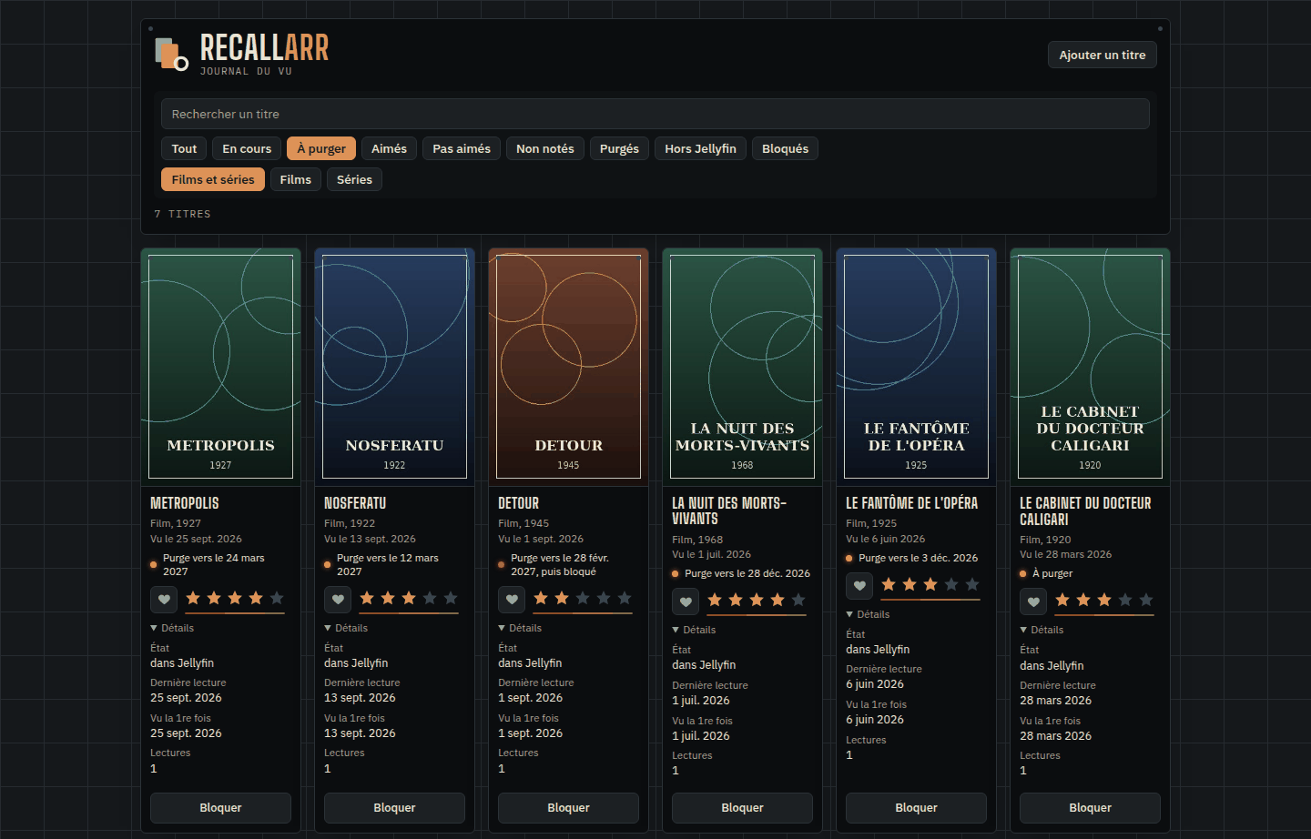Screen dimensions: 1311x839
Task: Rate Metropolis five stars
Action: click(277, 598)
